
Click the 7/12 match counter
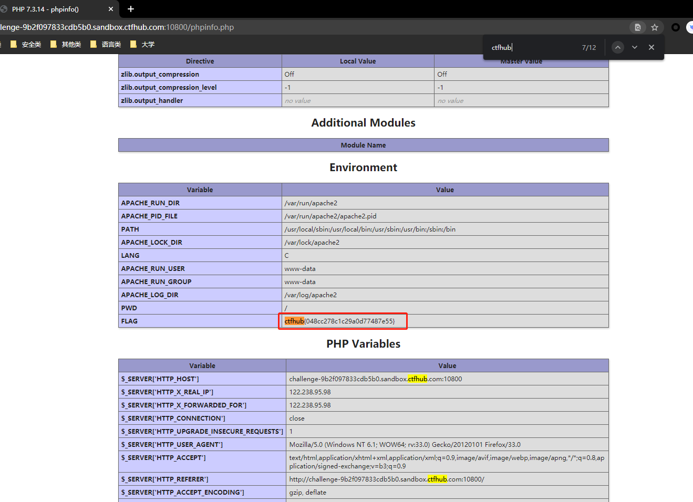pos(589,47)
